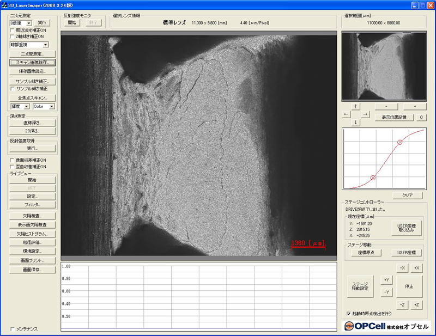Click upper red control point on curve

(399, 142)
